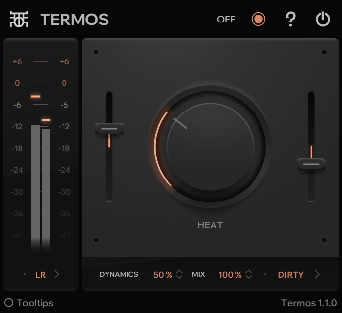Viewport: 342px width, 313px height.
Task: Select the LR meter mode label
Action: [41, 275]
